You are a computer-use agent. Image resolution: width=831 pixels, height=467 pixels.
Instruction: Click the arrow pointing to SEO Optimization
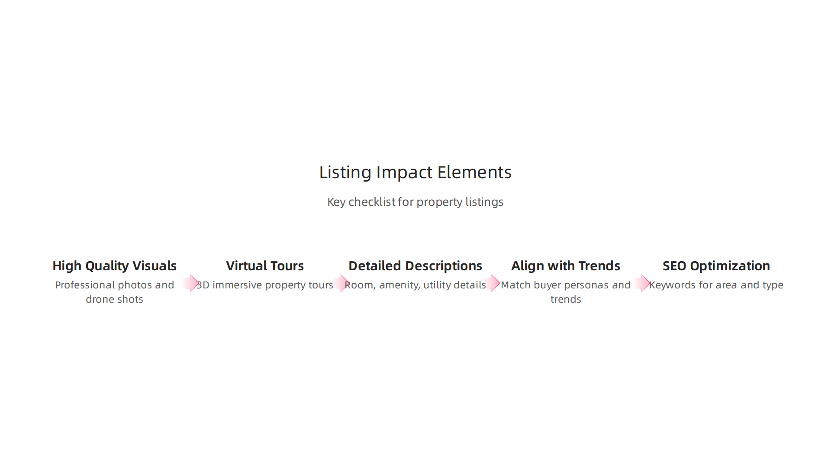[641, 283]
